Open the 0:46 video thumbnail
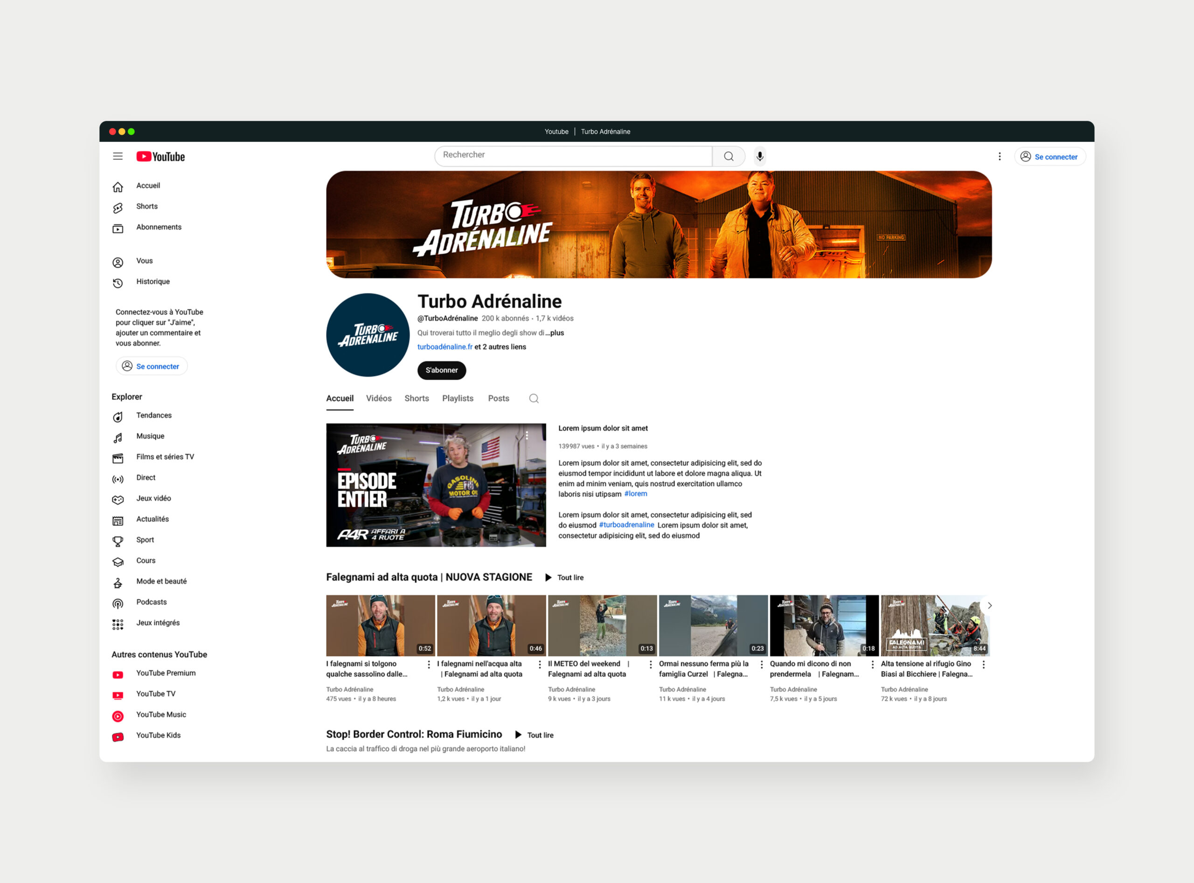Image resolution: width=1194 pixels, height=883 pixels. [492, 626]
